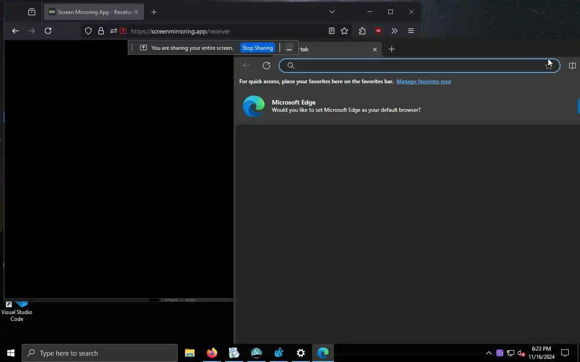
Task: Switch to Firefox on the taskbar
Action: point(212,353)
